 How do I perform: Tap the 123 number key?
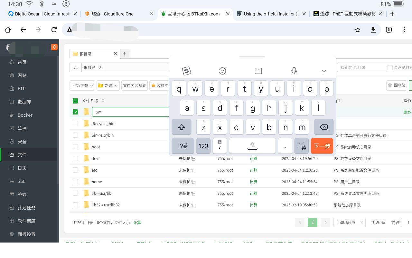click(203, 146)
